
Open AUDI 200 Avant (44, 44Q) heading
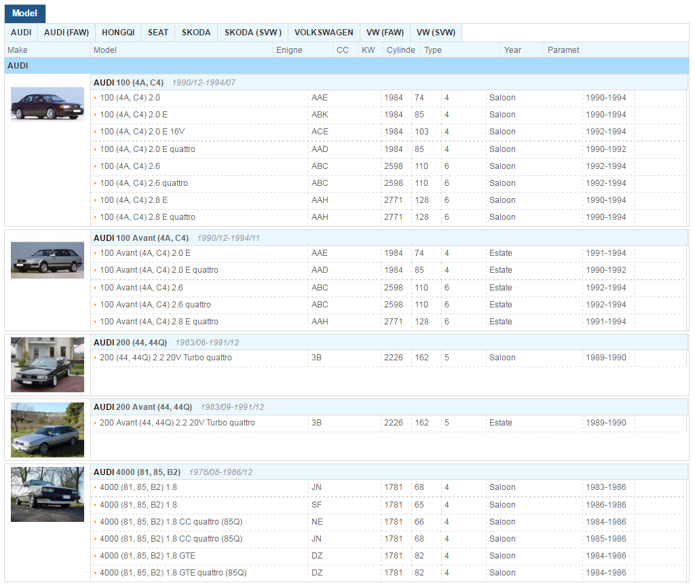[143, 407]
